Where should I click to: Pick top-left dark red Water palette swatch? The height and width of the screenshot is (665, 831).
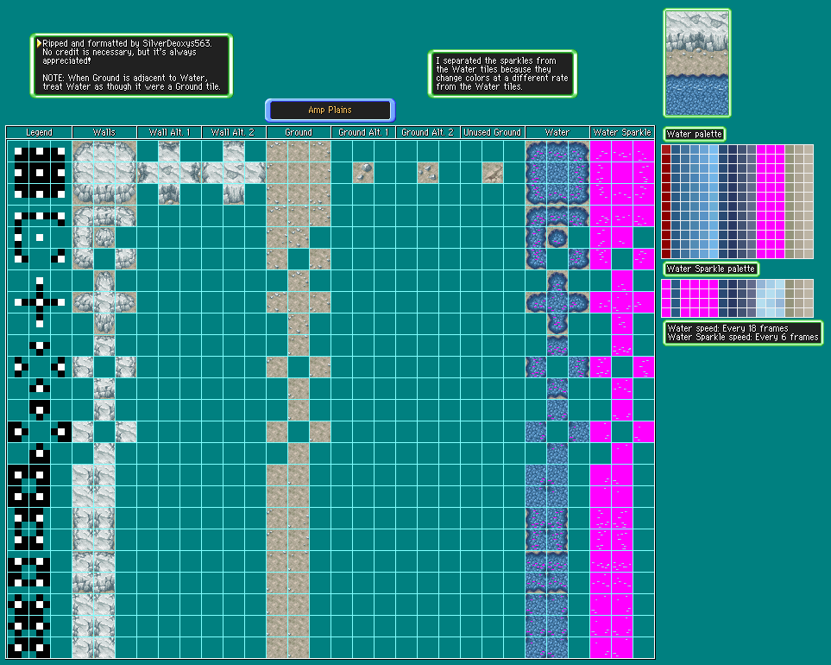(x=666, y=149)
